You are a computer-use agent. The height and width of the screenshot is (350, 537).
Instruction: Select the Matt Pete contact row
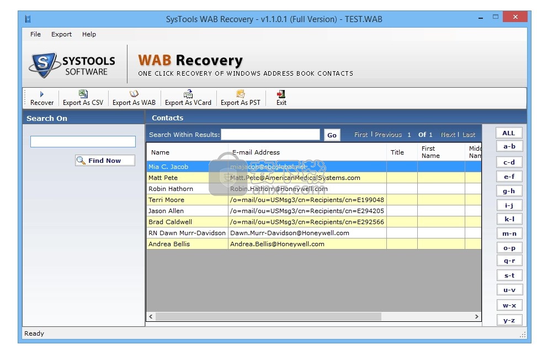(313, 178)
